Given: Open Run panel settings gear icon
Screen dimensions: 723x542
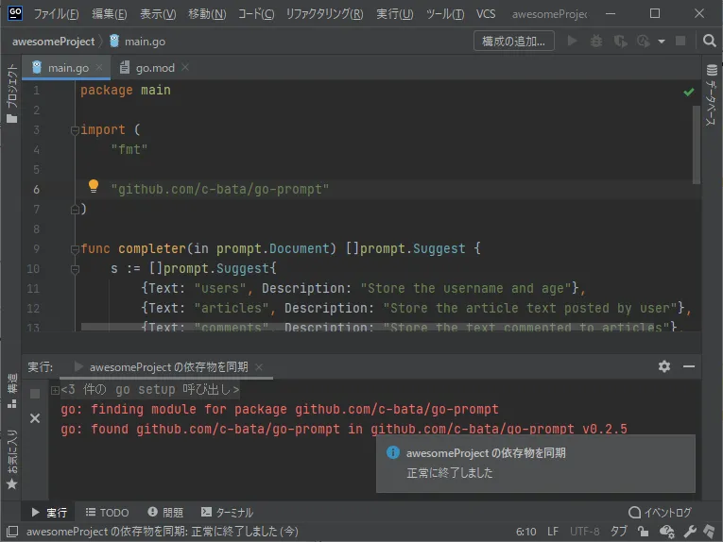Looking at the screenshot, I should (x=664, y=366).
